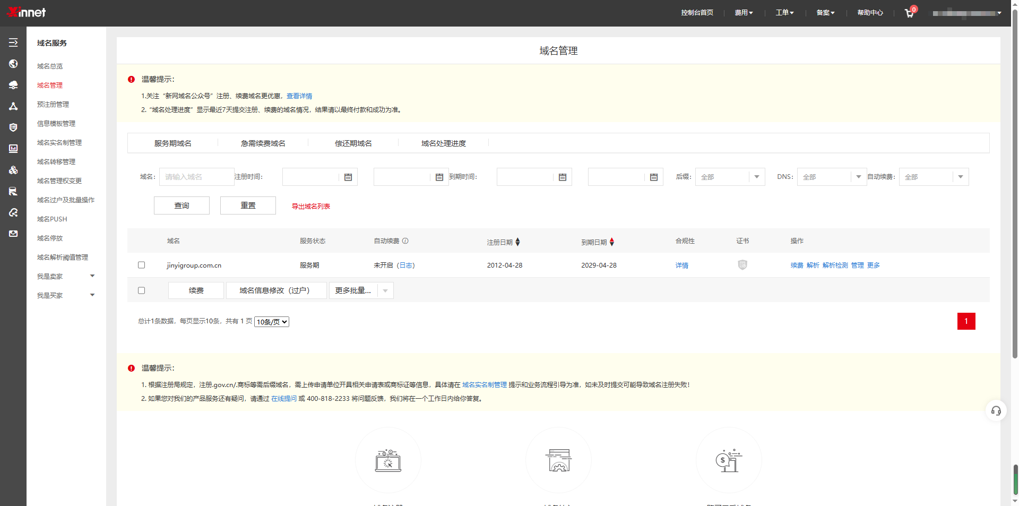Open the monitoring chart icon in sidebar

[x=14, y=149]
